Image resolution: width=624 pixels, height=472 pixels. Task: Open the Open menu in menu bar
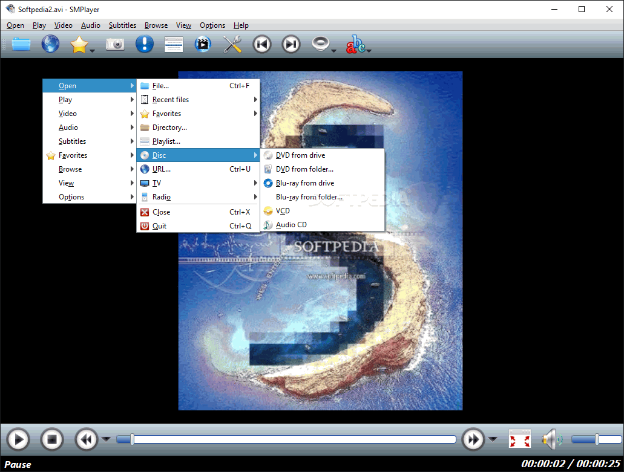(16, 25)
